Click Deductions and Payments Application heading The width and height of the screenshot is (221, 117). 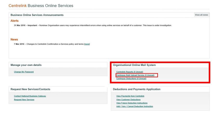[x=136, y=89]
